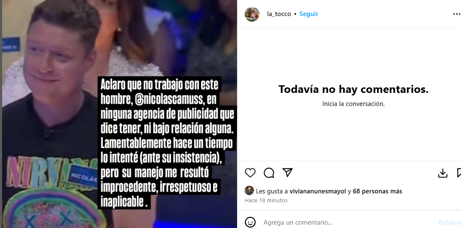Open more options three-dot menu
This screenshot has height=228, width=461.
(457, 14)
